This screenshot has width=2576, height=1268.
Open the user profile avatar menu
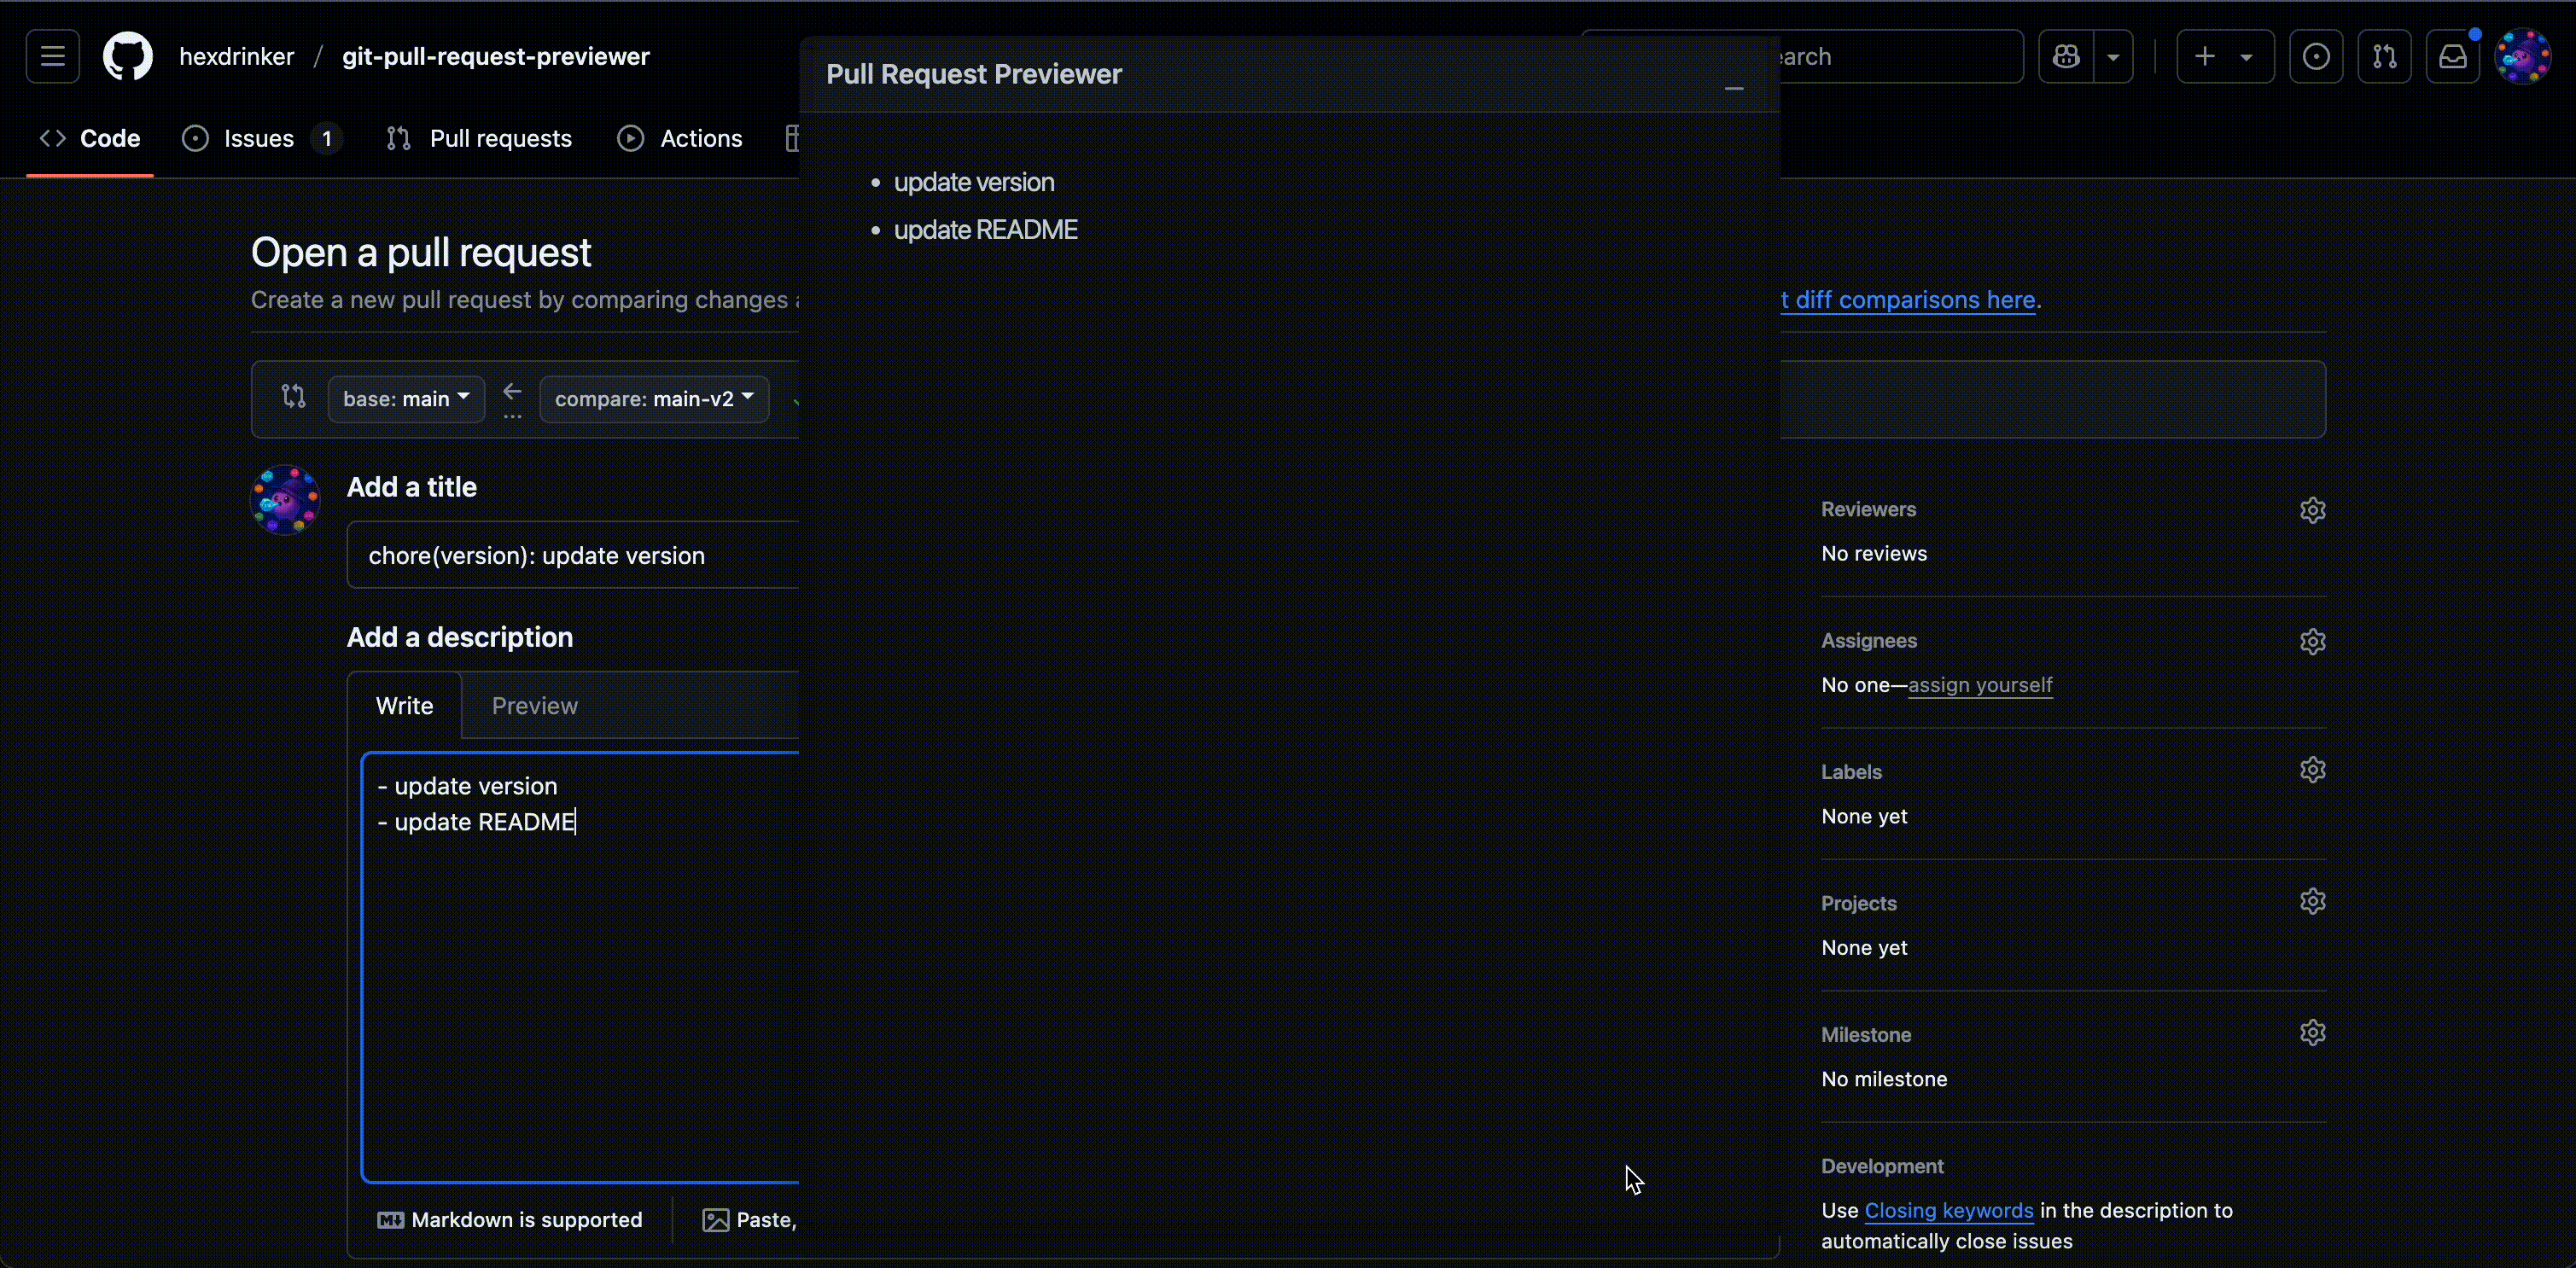click(x=2523, y=56)
